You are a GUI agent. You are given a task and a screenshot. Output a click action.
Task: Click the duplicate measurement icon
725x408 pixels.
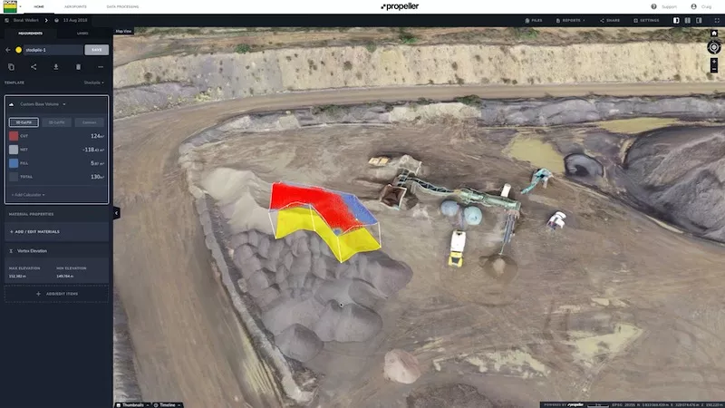11,66
